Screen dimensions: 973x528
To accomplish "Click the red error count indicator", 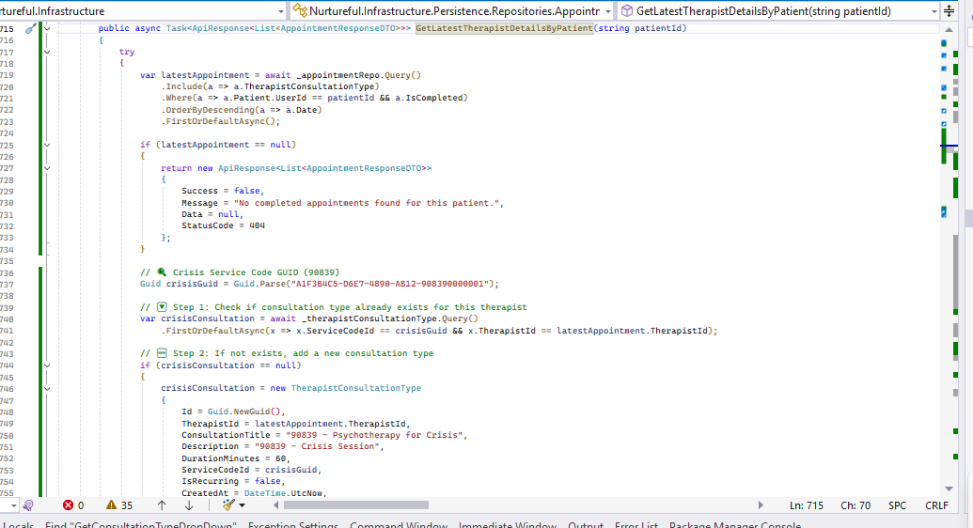I will pyautogui.click(x=72, y=505).
